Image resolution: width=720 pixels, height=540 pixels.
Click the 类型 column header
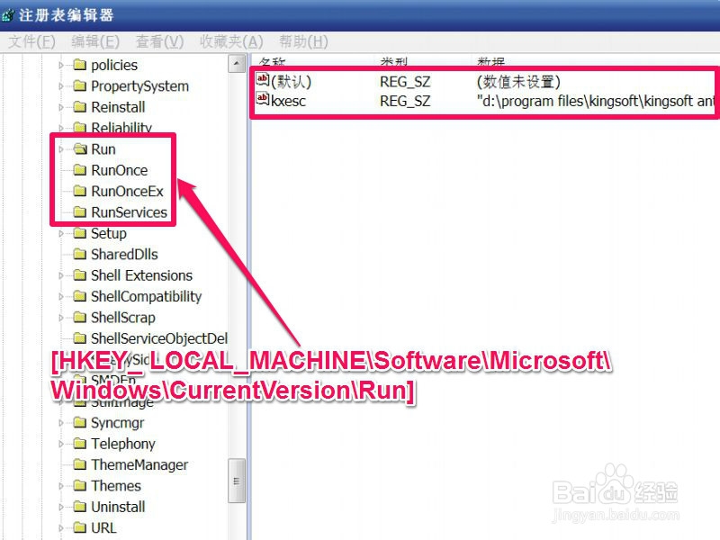tap(394, 61)
